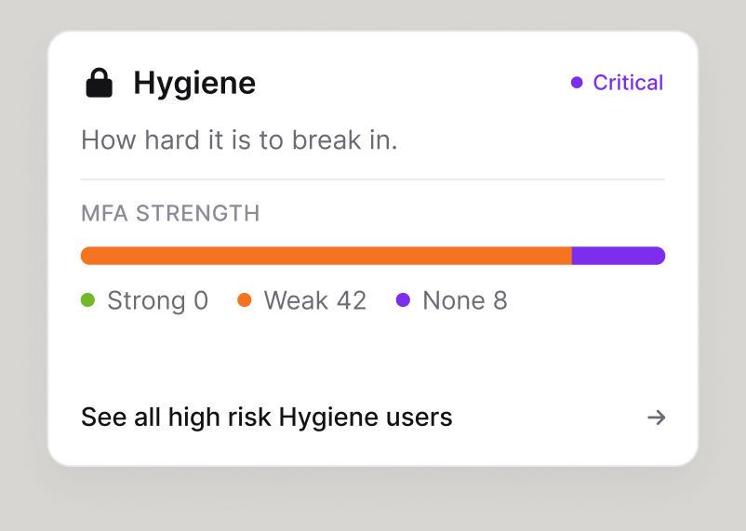
Task: Click the black lock icon beside Hygiene
Action: click(x=99, y=83)
